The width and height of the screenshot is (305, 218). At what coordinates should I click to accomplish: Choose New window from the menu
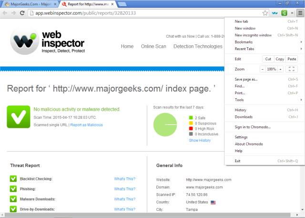(264, 28)
